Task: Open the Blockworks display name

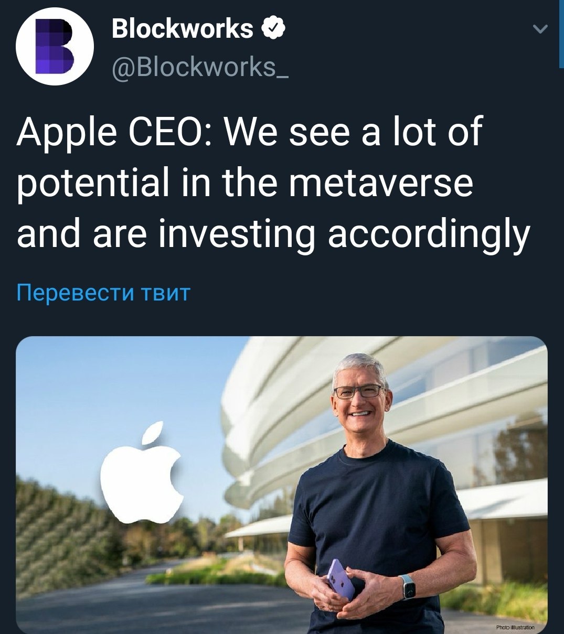Action: pyautogui.click(x=183, y=28)
